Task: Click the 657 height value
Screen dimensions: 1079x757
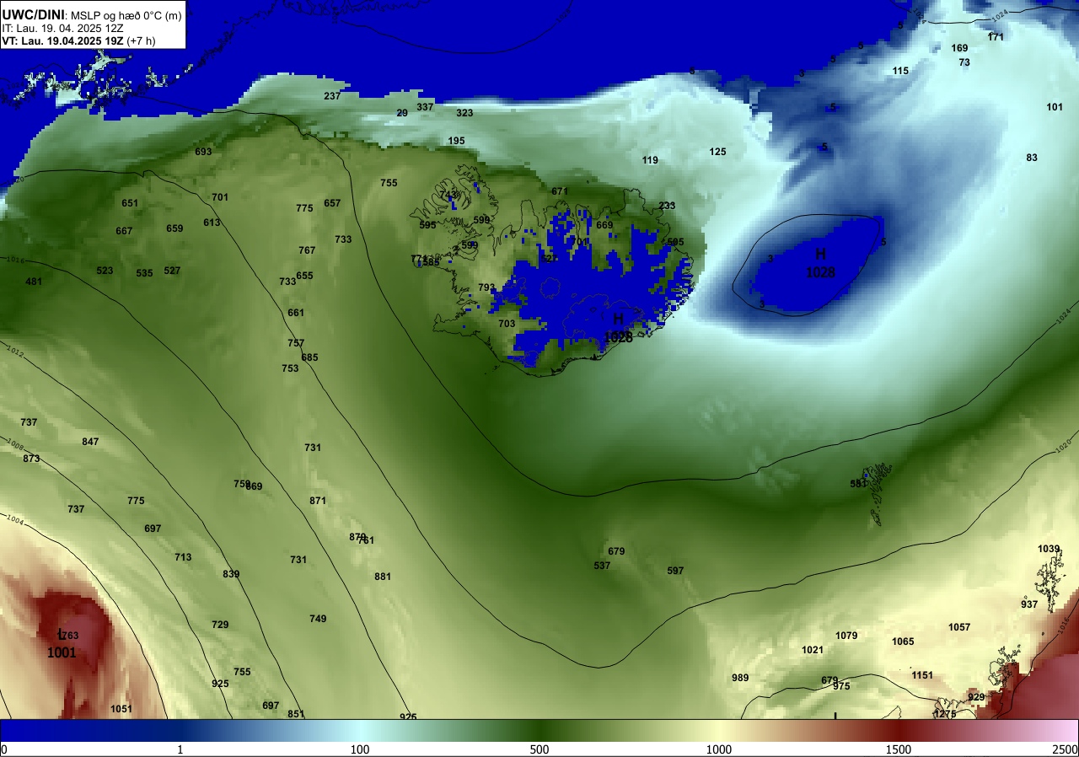Action: [x=332, y=203]
